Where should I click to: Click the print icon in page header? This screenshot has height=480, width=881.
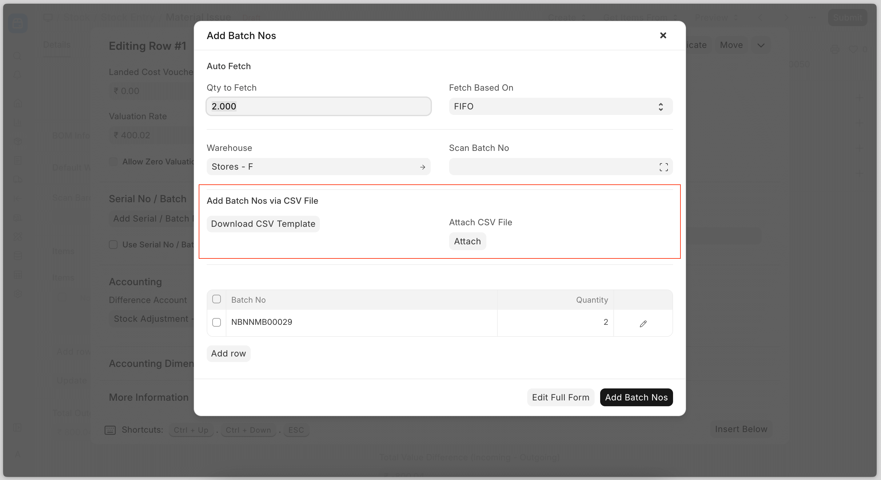click(x=835, y=49)
